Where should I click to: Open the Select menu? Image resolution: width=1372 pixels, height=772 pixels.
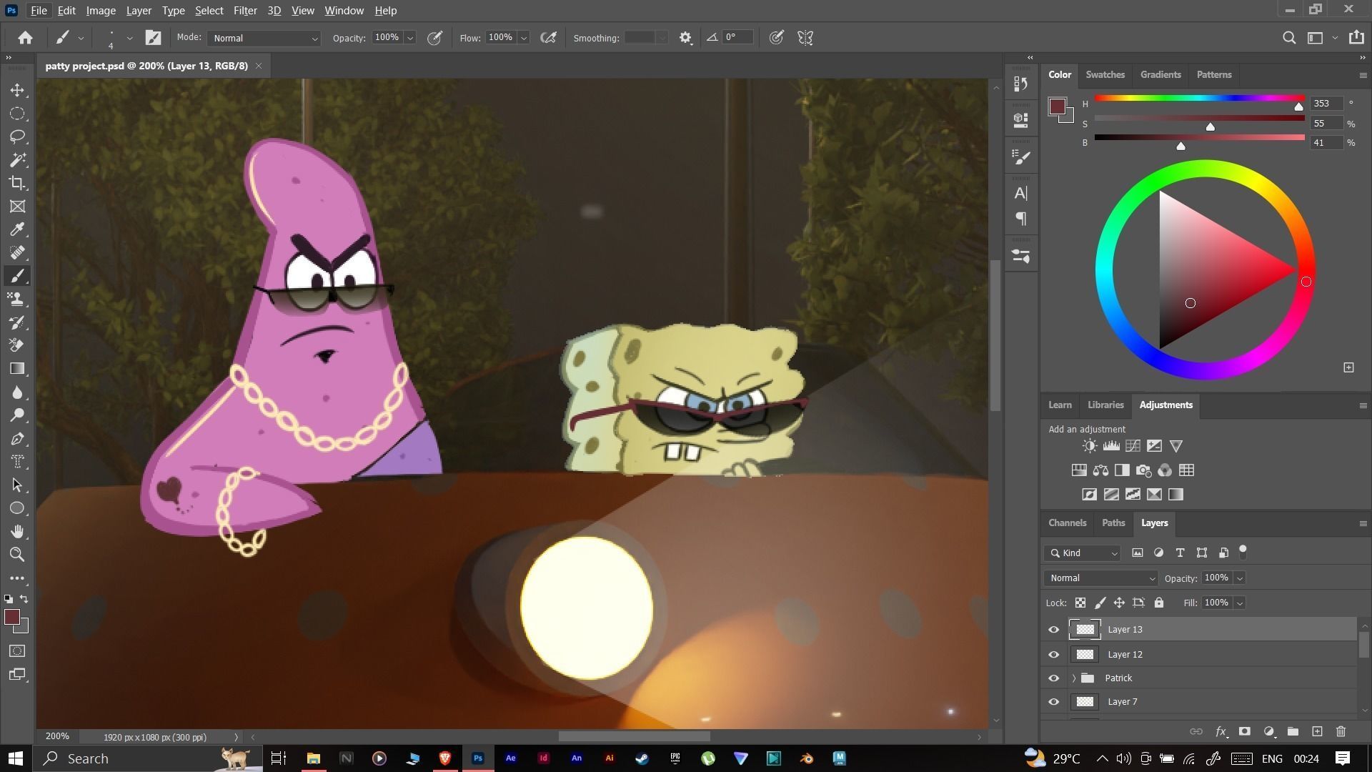point(209,11)
